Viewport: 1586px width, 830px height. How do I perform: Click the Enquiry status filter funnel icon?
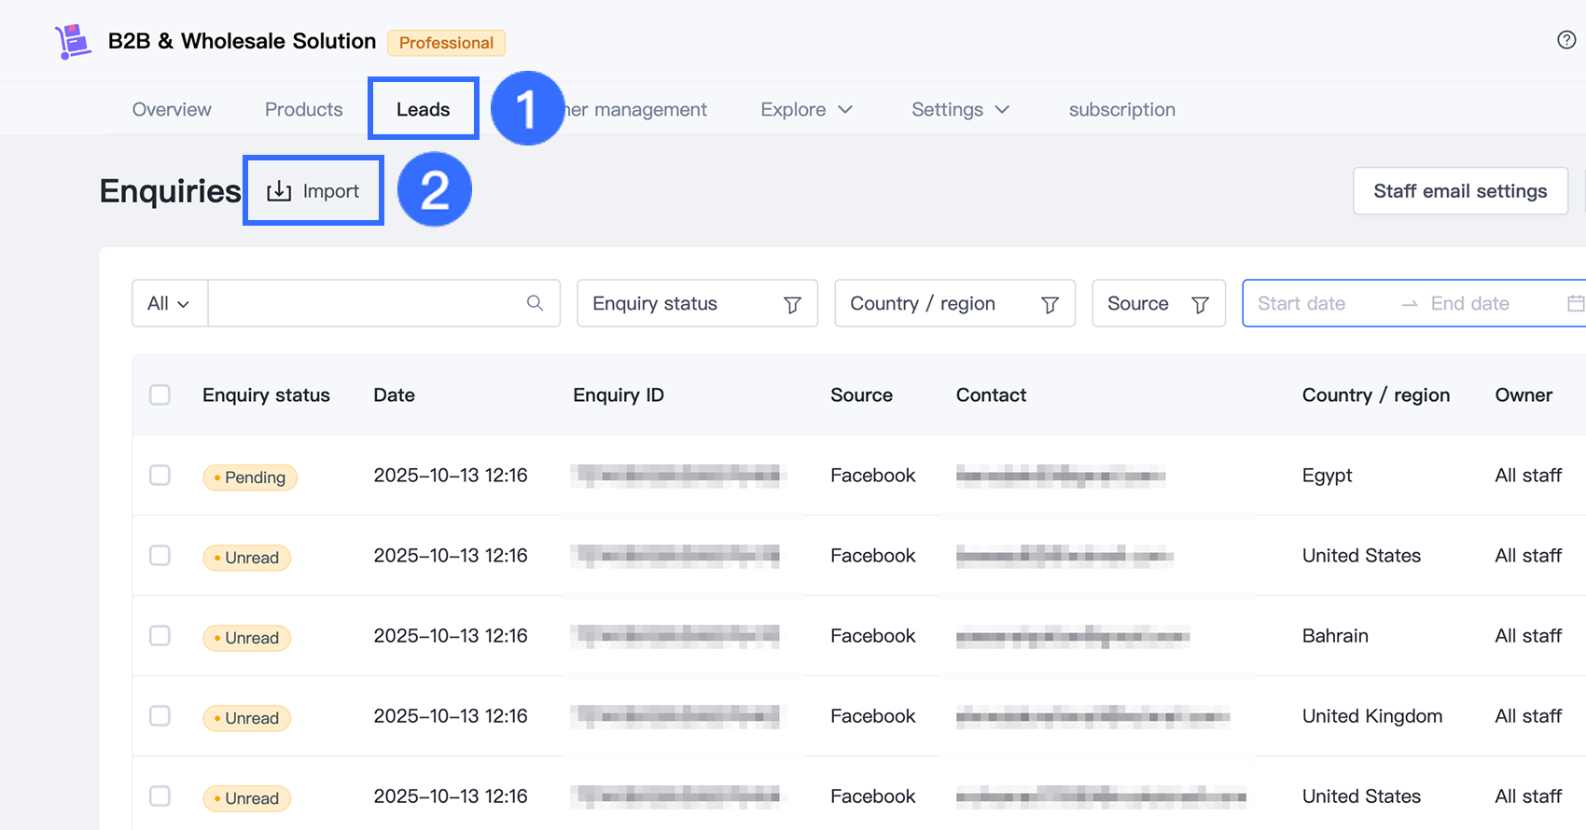(792, 304)
